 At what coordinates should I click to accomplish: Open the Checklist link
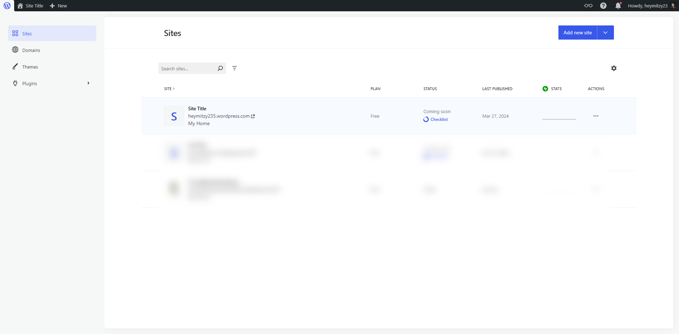pyautogui.click(x=439, y=119)
